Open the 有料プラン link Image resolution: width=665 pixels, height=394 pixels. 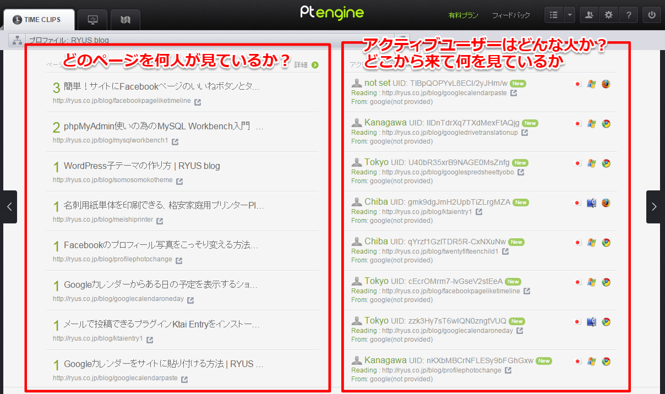463,15
